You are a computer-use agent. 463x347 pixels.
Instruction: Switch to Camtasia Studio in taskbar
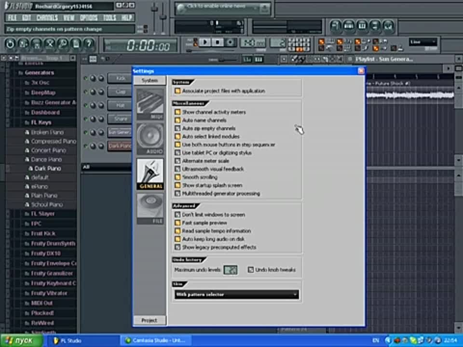coord(156,341)
